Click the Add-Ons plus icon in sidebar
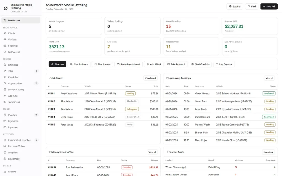 pos(5,96)
